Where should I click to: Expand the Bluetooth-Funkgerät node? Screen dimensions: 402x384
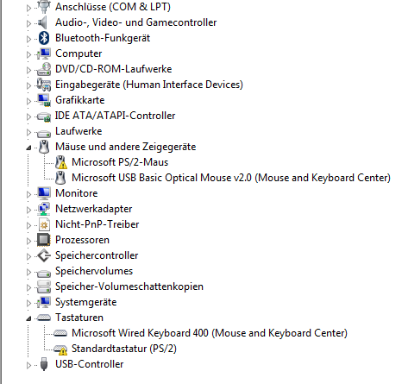[28, 39]
